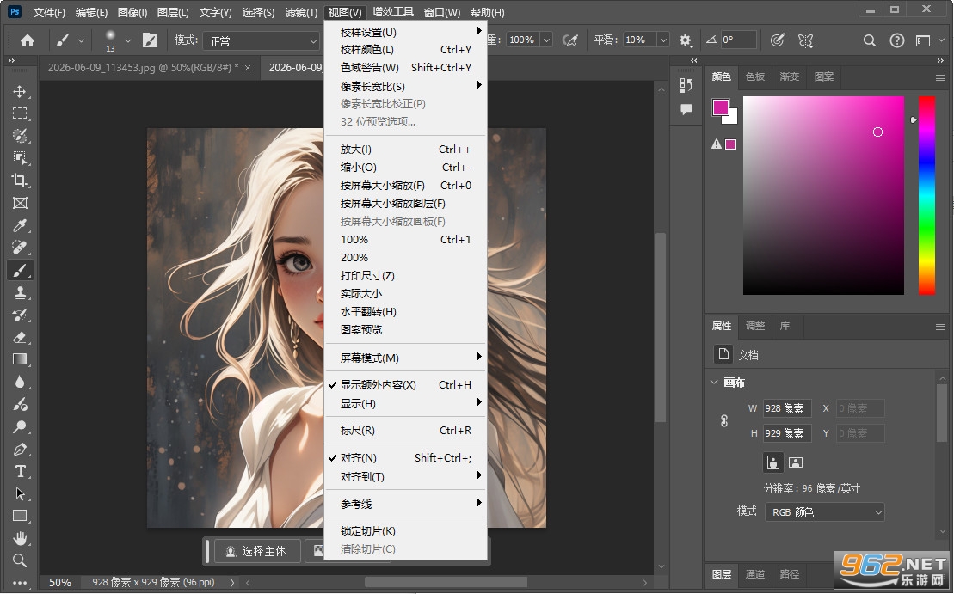Click the canvas width 928 像素 field
954x594 pixels.
787,408
